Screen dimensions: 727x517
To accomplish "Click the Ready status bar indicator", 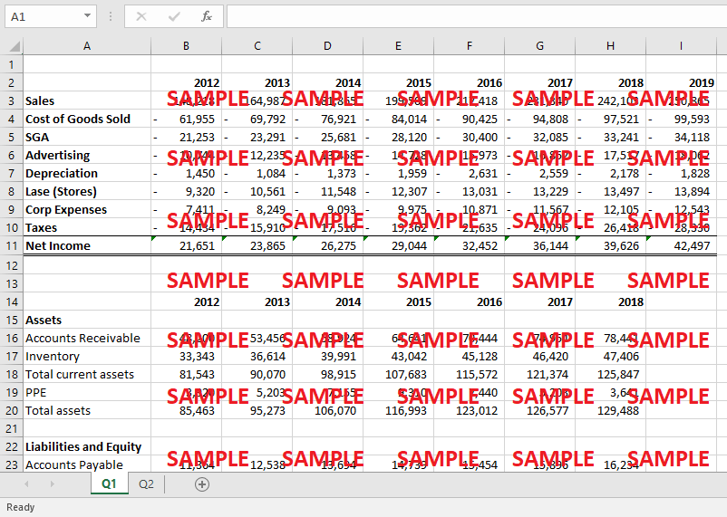I will pyautogui.click(x=21, y=507).
